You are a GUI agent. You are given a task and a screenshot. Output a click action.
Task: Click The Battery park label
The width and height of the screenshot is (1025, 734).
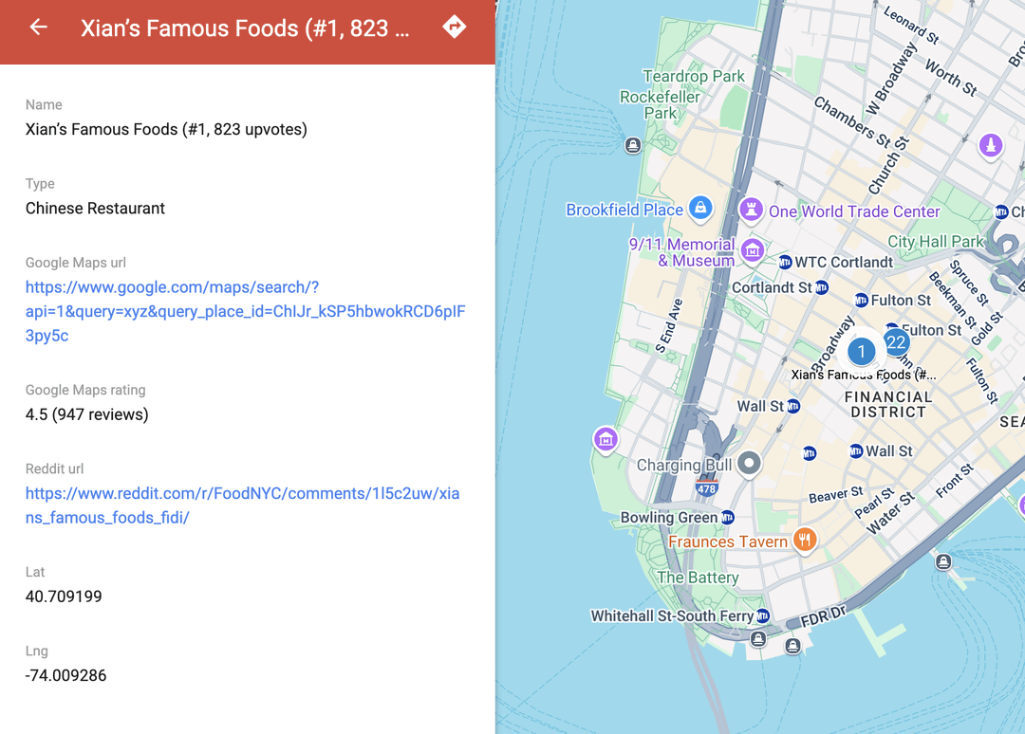tap(698, 578)
